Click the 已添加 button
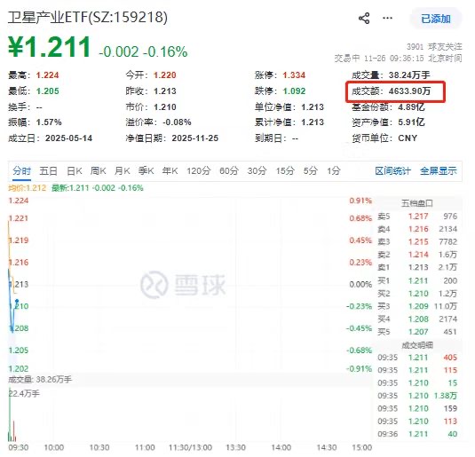Image resolution: width=475 pixels, height=457 pixels. [436, 19]
